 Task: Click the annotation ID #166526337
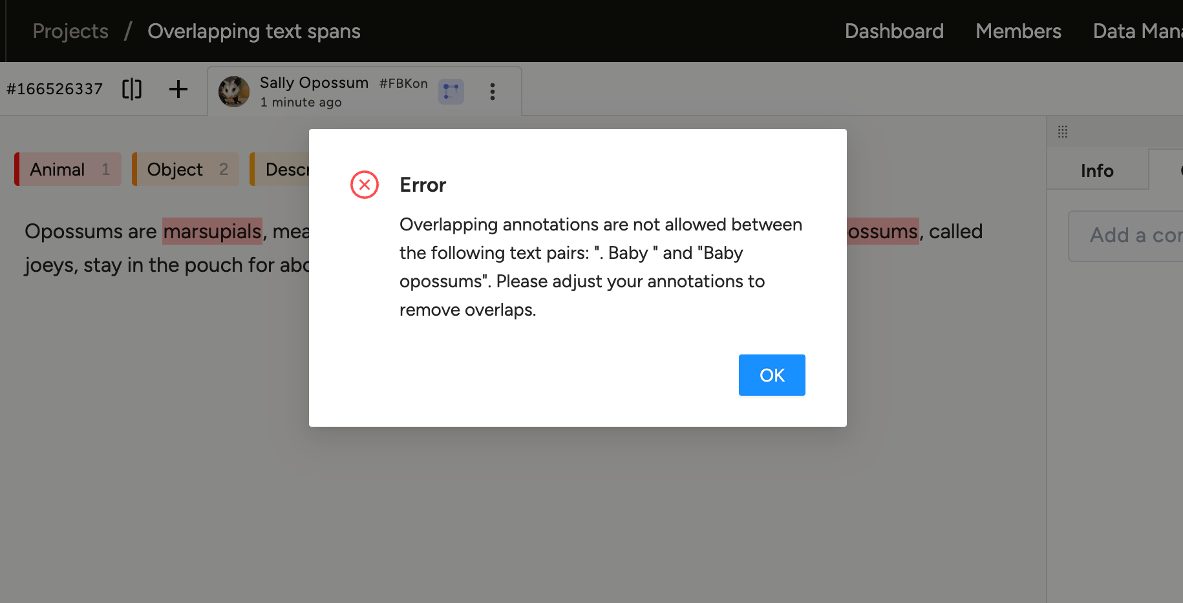point(55,88)
